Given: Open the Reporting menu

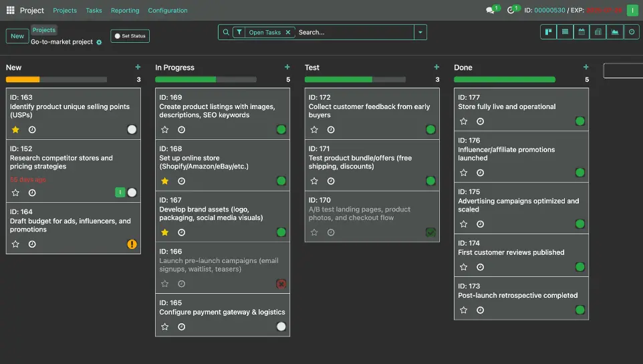Looking at the screenshot, I should tap(125, 11).
